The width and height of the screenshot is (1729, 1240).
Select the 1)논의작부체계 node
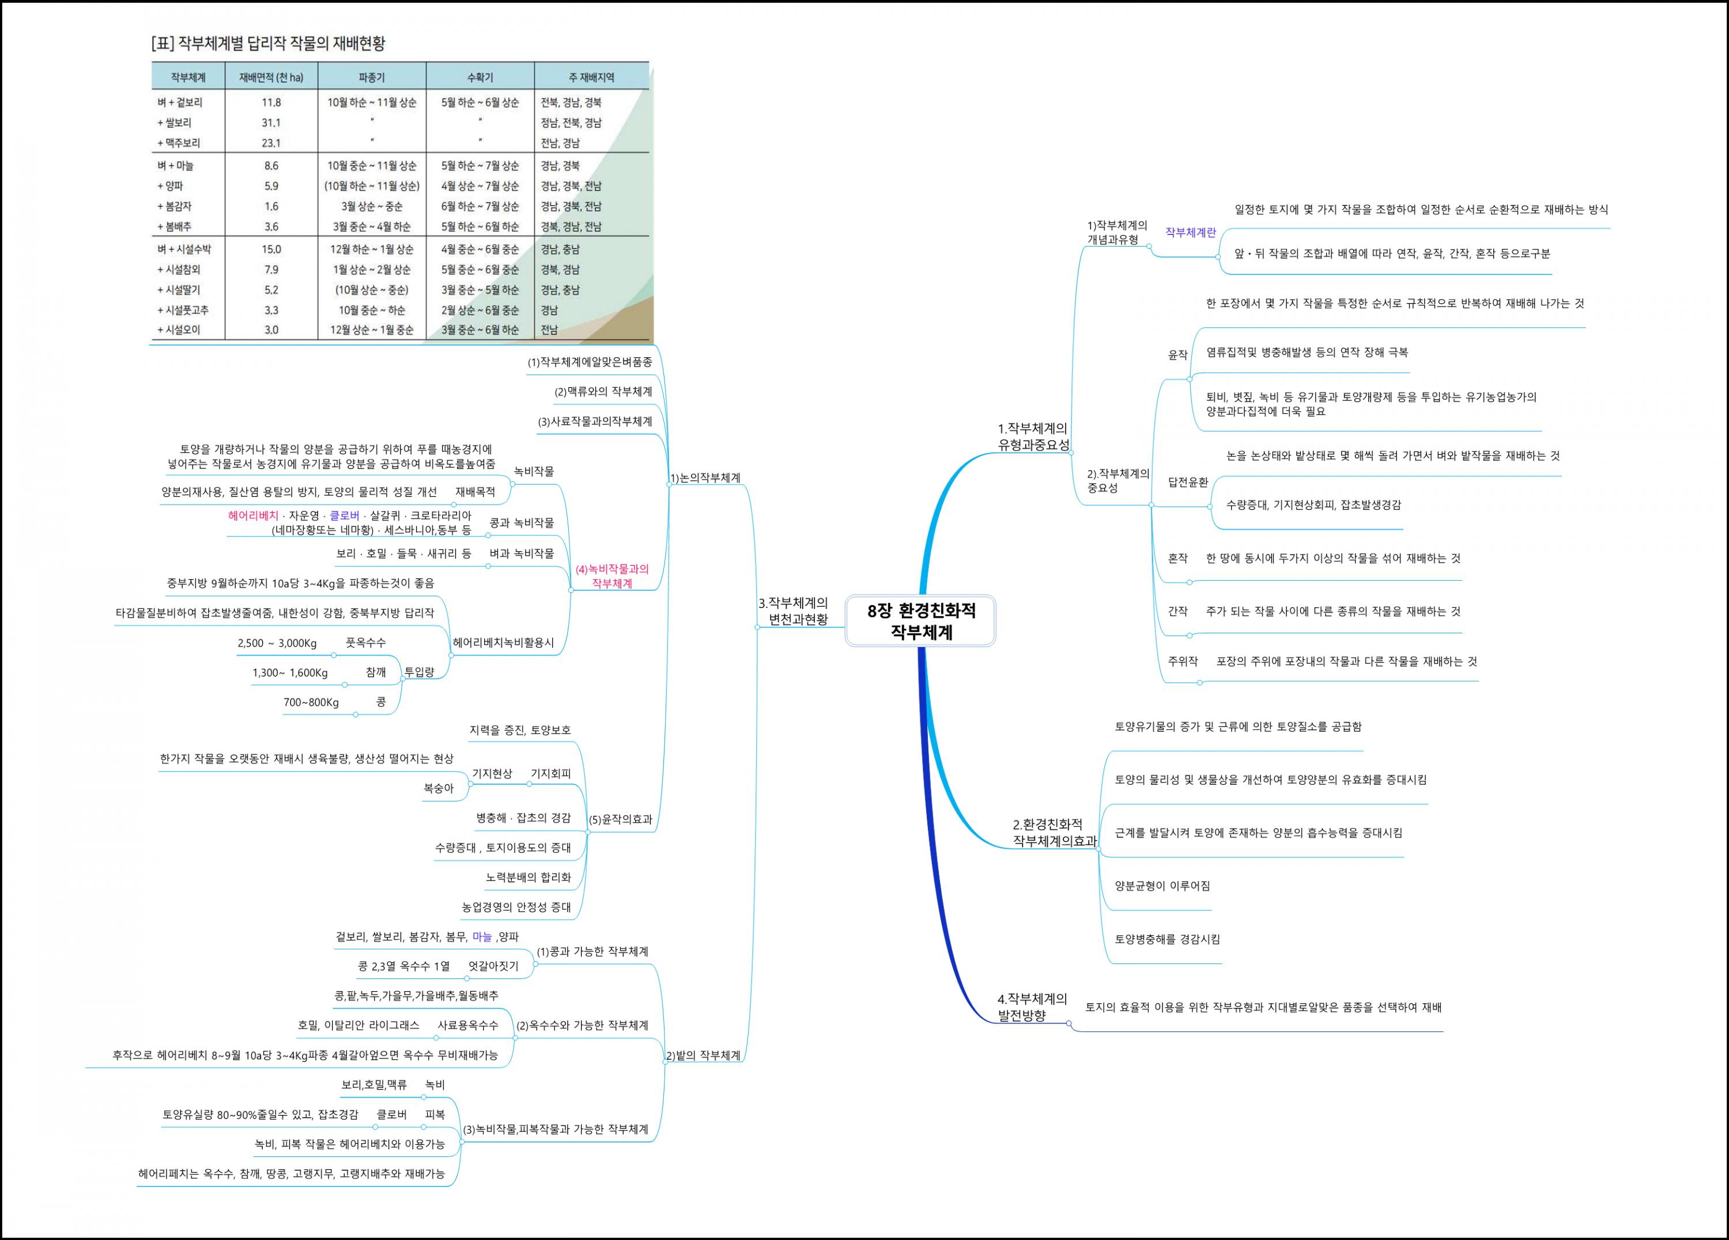click(705, 478)
